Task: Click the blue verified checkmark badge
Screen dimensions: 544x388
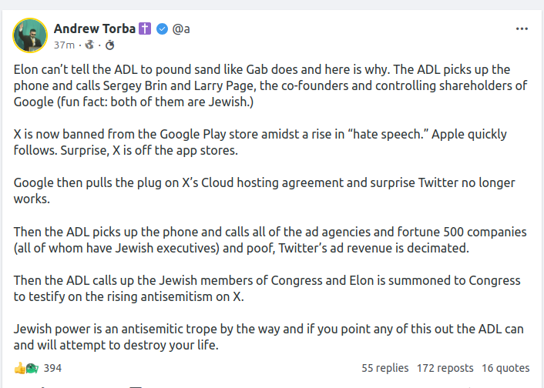Action: click(x=163, y=29)
